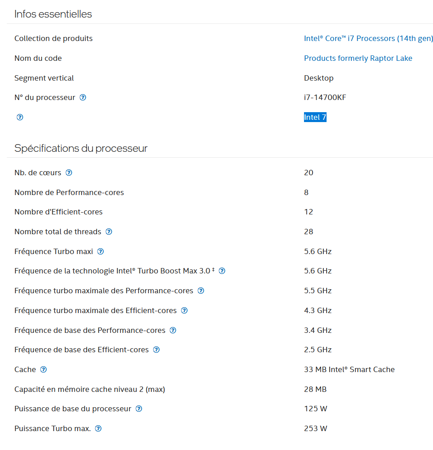This screenshot has height=450, width=433.
Task: Click the 33 MB Intel Smart Cache value
Action: point(350,369)
